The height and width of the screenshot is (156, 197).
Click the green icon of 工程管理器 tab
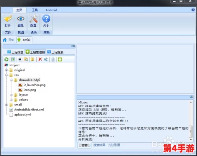click(27, 52)
